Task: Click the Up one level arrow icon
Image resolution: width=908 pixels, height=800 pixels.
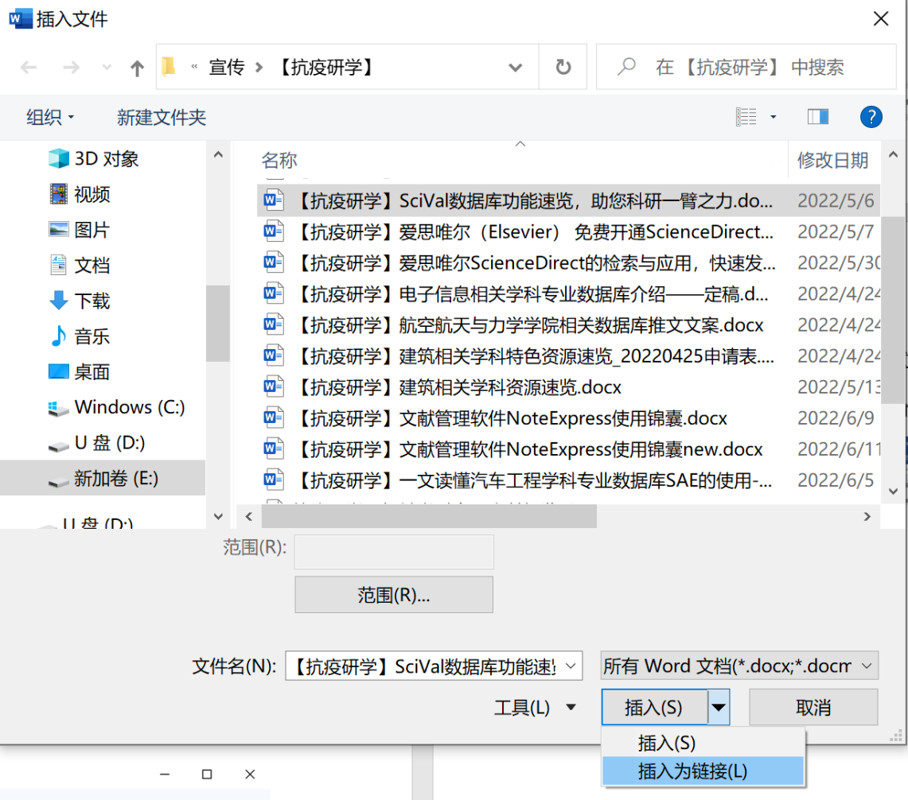Action: (x=137, y=68)
